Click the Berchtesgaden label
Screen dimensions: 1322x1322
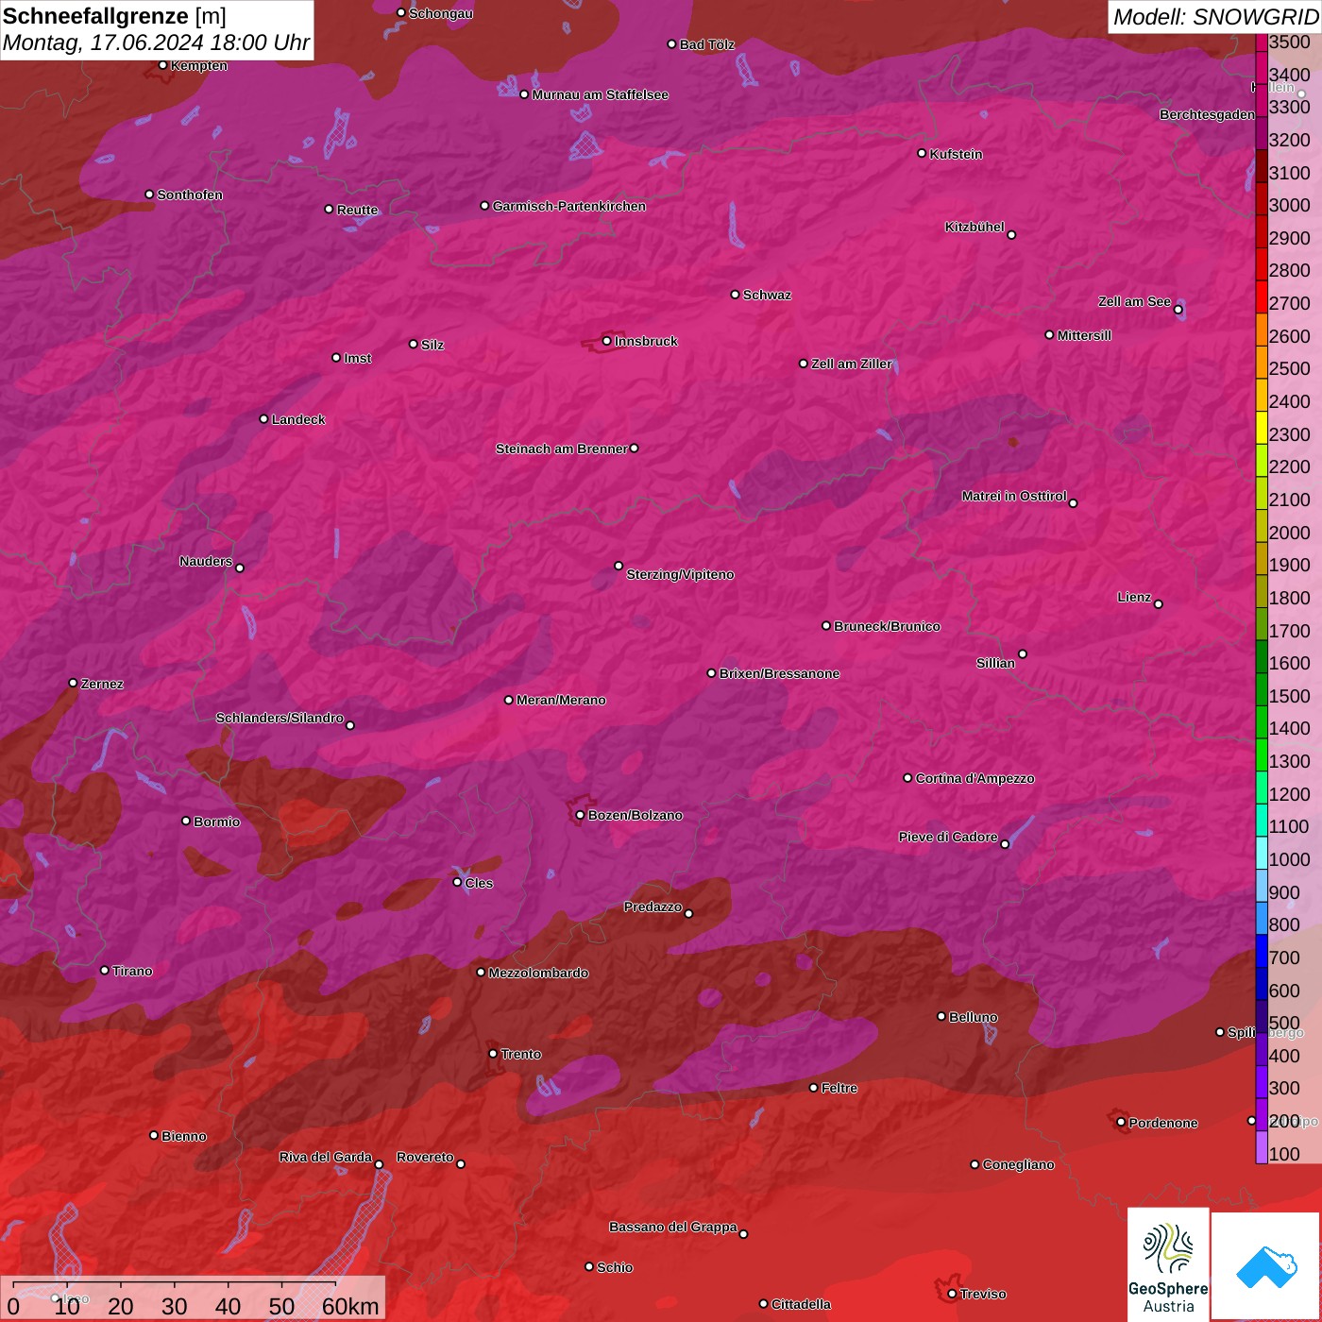coord(1208,114)
